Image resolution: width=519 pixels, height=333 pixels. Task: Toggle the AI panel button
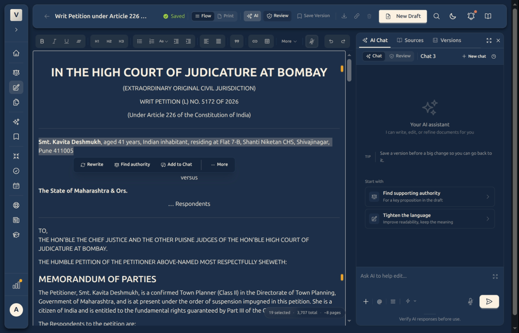pos(252,16)
